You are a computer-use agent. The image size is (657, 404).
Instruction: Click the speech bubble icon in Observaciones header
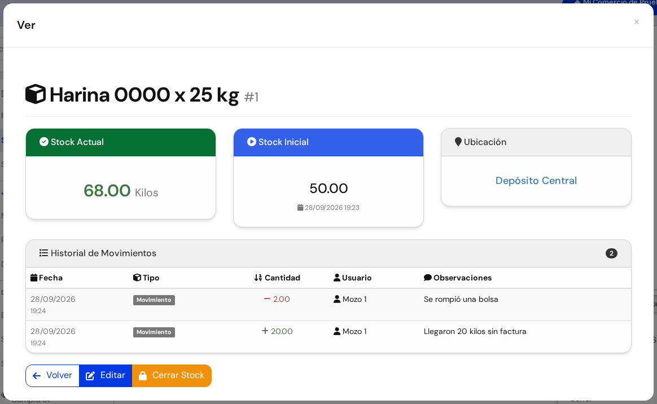[427, 278]
